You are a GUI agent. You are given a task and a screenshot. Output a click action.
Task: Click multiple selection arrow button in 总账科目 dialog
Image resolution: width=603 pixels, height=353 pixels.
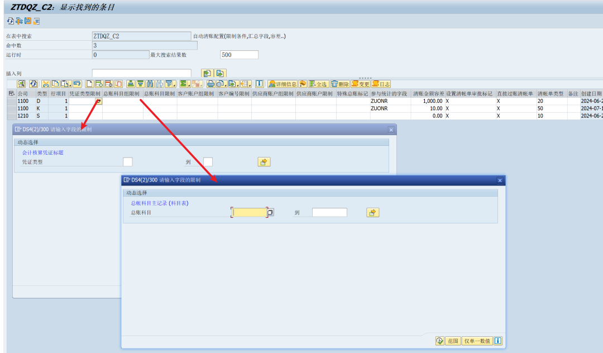tap(372, 212)
